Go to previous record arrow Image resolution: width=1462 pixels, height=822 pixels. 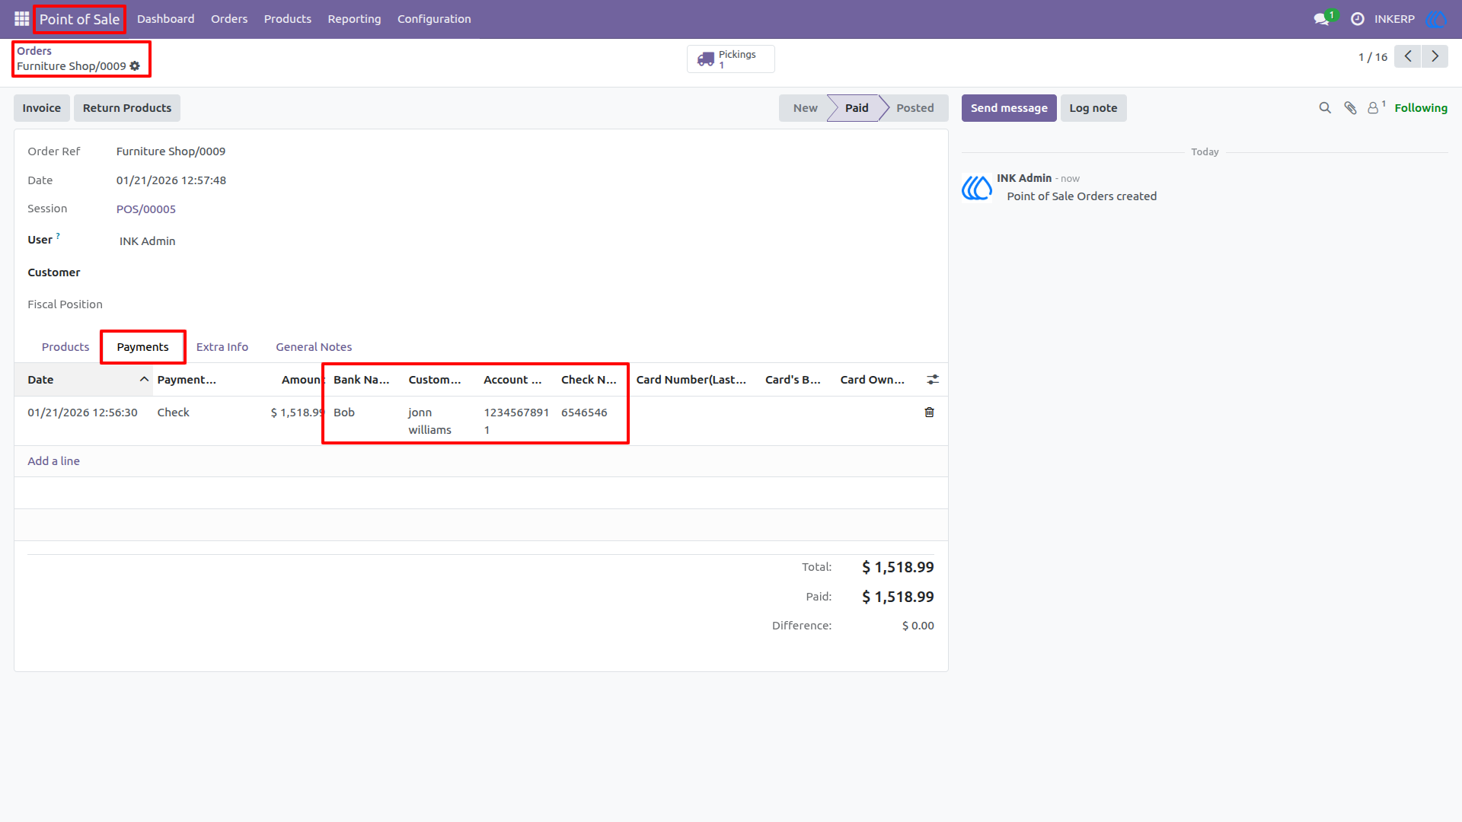click(1408, 56)
